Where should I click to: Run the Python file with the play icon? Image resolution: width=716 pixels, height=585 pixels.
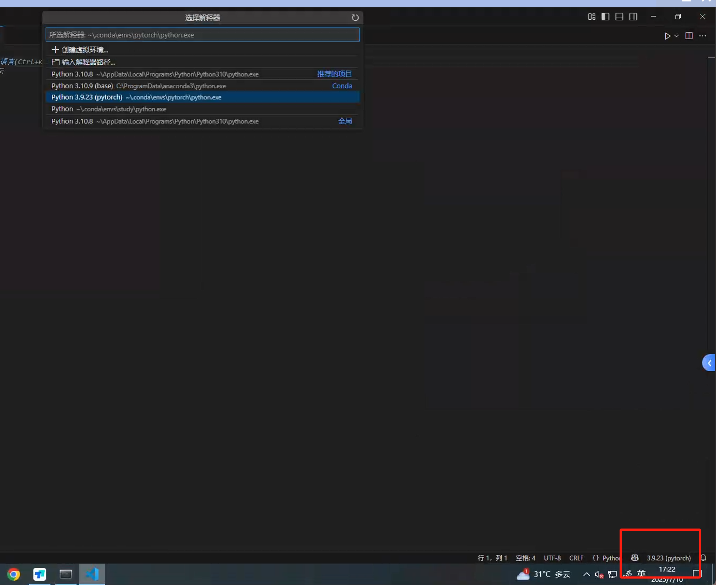tap(667, 36)
